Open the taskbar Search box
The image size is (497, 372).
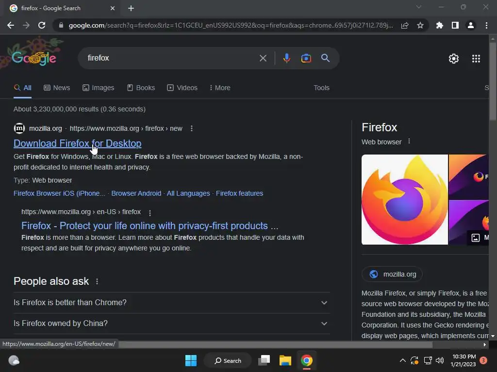[x=228, y=360]
